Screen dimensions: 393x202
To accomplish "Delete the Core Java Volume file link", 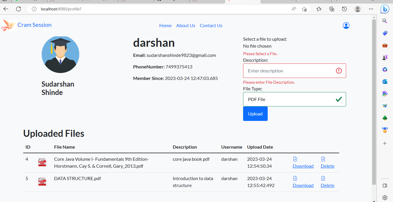I will pos(328,166).
